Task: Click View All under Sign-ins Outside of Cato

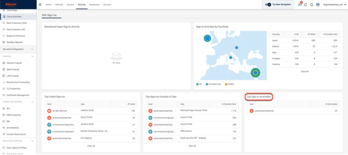Action: tap(192, 146)
